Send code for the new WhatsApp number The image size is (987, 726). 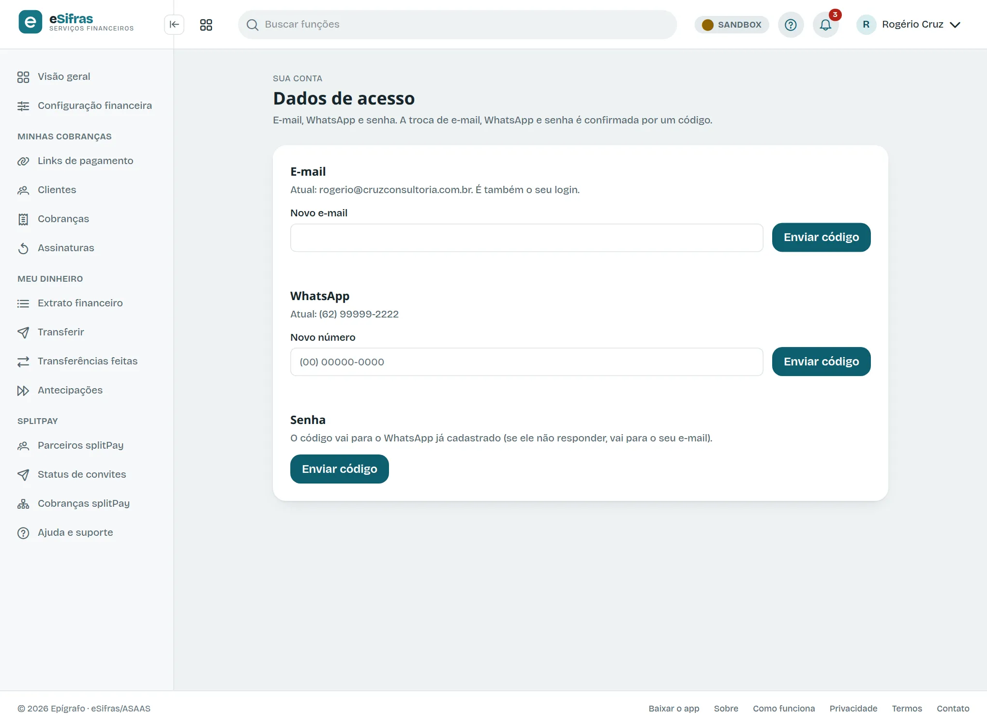(x=821, y=362)
